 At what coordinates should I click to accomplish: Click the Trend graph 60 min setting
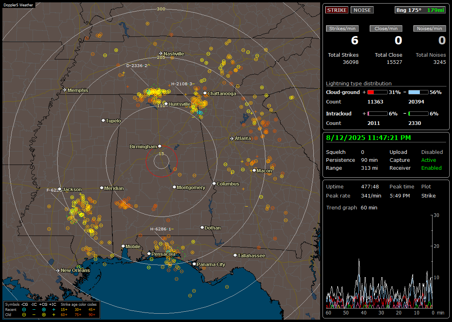pyautogui.click(x=369, y=208)
